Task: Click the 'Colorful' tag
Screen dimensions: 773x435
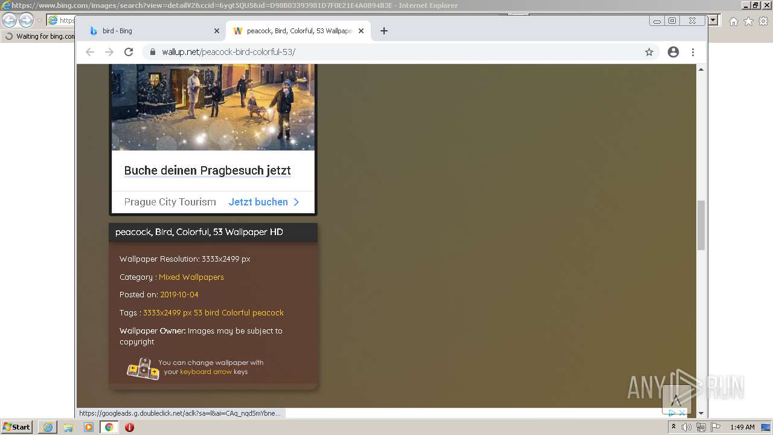Action: (236, 313)
